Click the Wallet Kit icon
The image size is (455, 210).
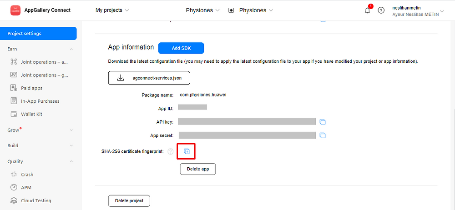coord(14,114)
